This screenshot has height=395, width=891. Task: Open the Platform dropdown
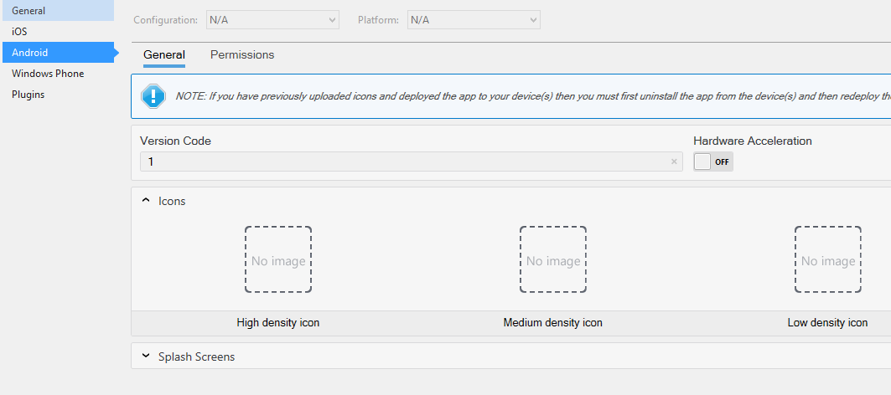[474, 20]
